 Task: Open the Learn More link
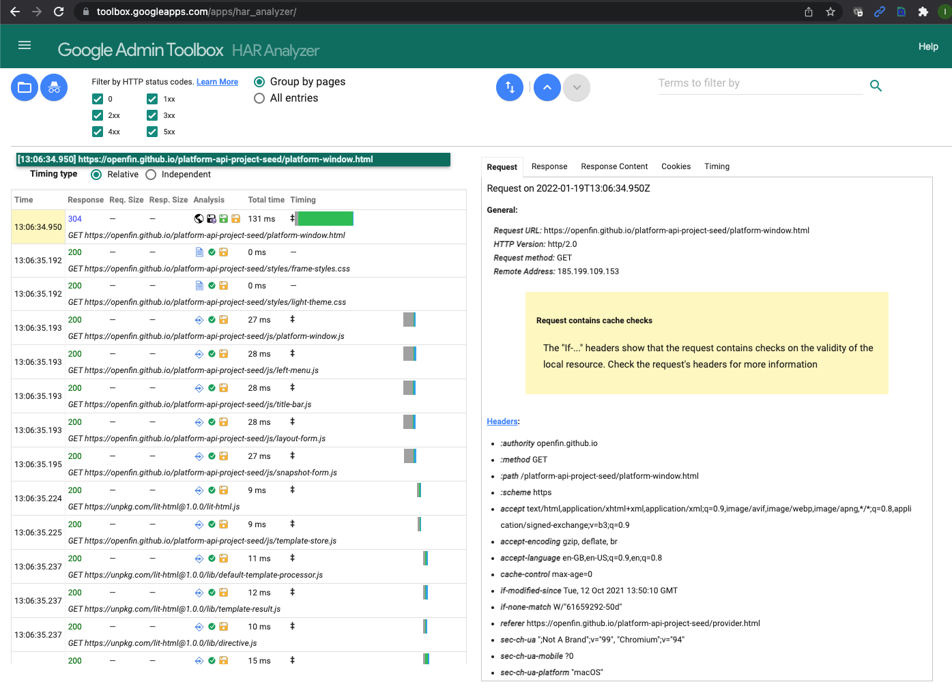coord(217,82)
